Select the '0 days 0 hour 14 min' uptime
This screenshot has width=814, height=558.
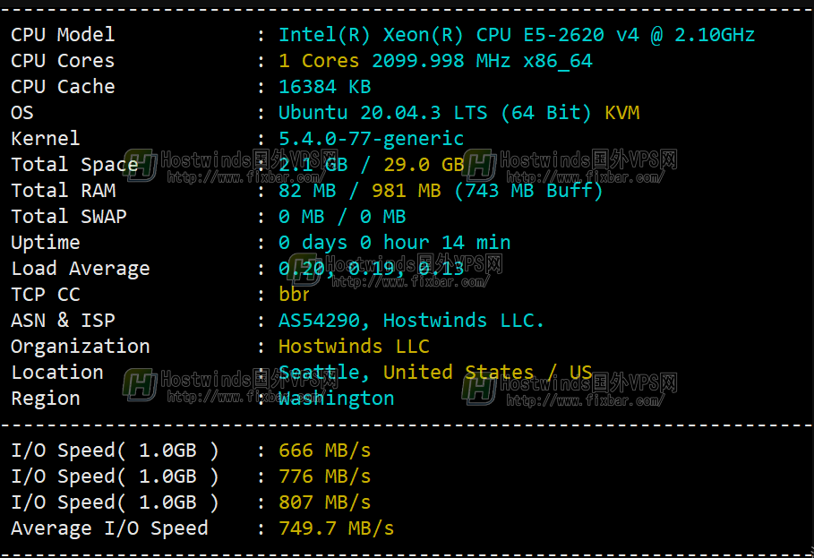coord(395,243)
